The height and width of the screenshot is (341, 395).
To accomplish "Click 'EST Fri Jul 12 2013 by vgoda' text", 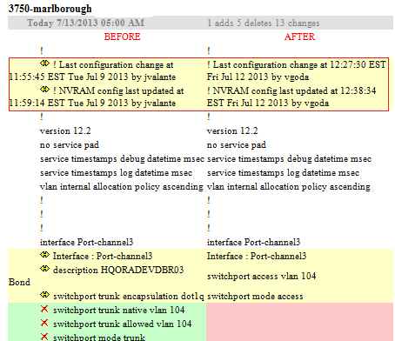I will click(x=268, y=104).
